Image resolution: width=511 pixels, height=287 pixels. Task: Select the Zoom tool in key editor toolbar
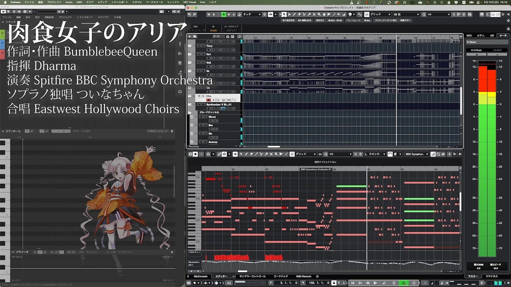276,154
